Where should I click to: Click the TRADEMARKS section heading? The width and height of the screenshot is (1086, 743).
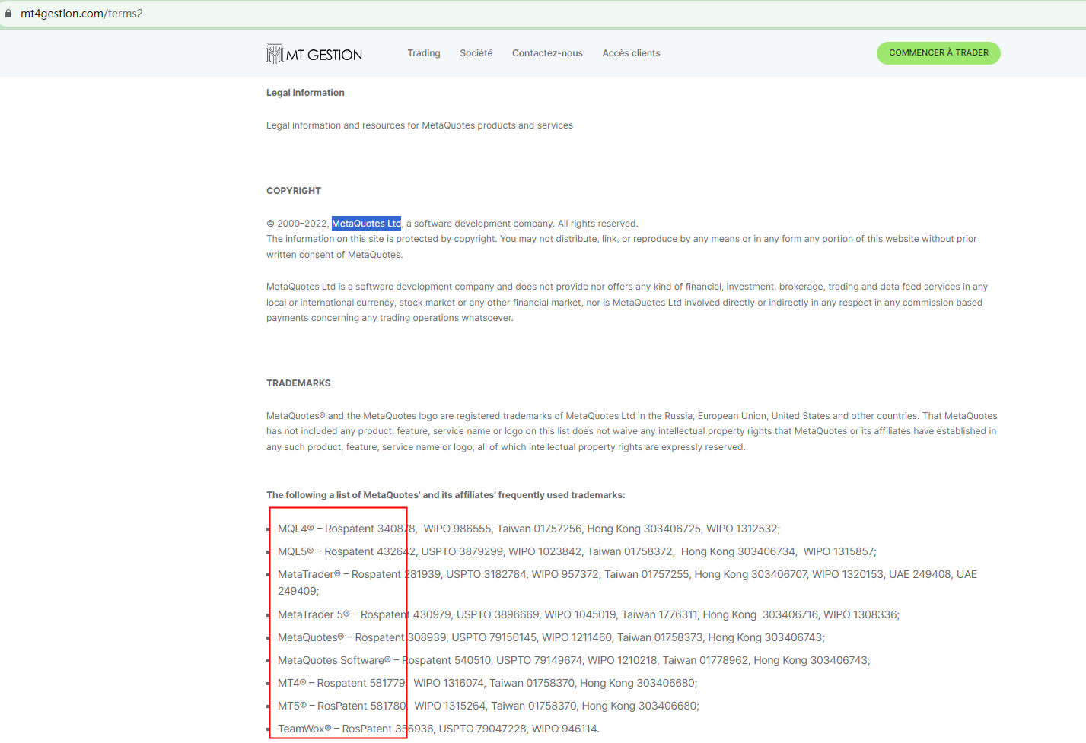coord(298,383)
